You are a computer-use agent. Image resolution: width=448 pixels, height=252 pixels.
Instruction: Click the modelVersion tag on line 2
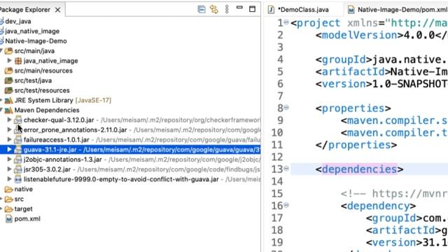click(359, 35)
